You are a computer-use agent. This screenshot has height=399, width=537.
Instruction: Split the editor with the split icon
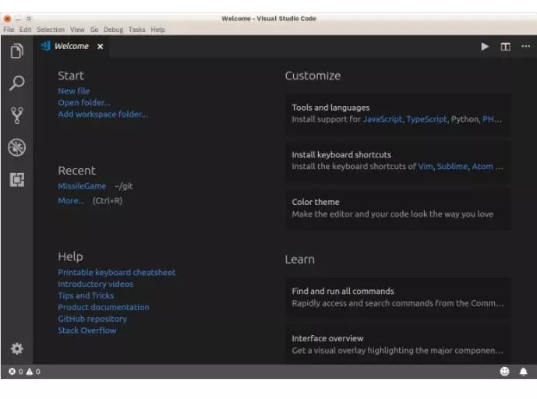coord(506,46)
